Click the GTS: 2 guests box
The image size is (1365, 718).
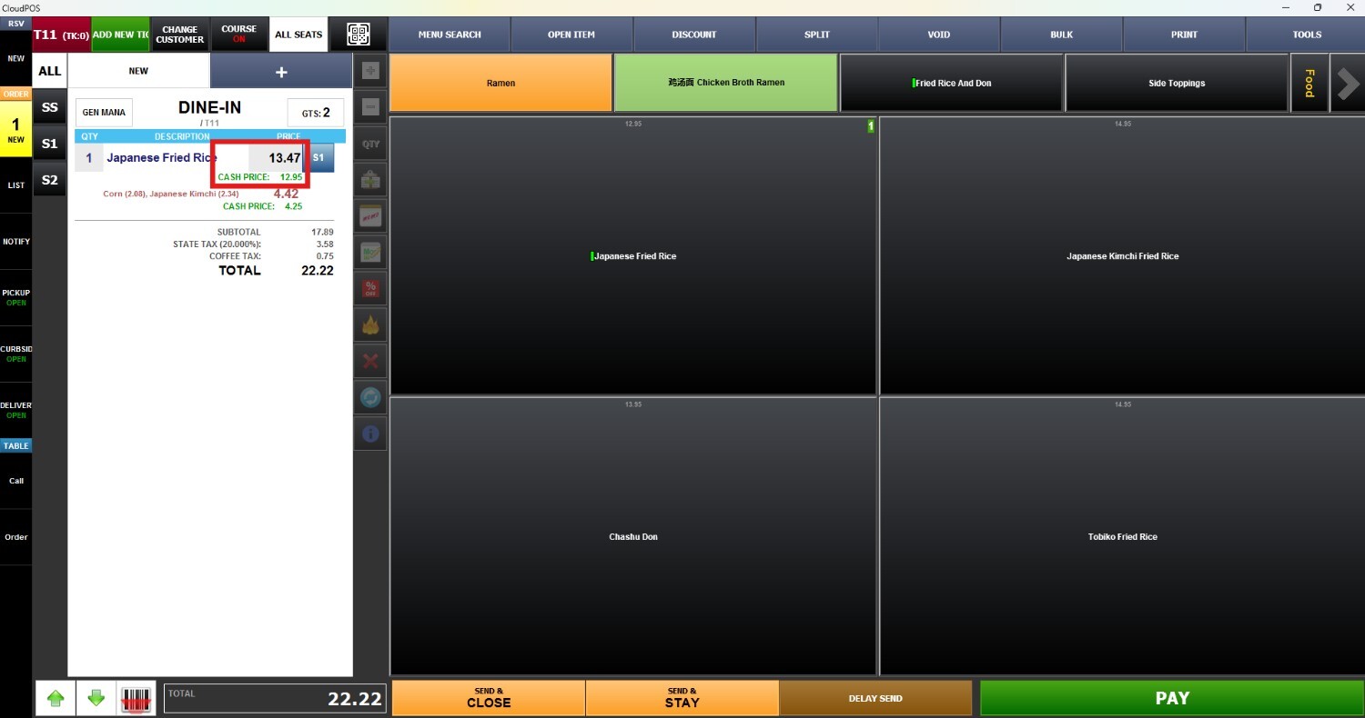pyautogui.click(x=316, y=113)
